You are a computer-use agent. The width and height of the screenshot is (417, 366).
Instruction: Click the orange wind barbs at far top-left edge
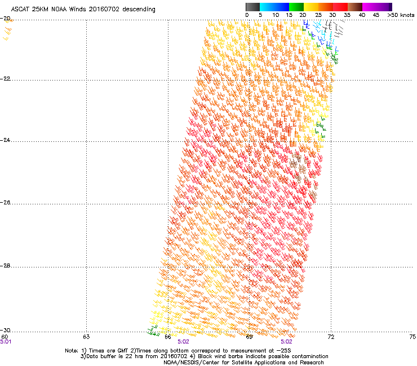pyautogui.click(x=8, y=30)
